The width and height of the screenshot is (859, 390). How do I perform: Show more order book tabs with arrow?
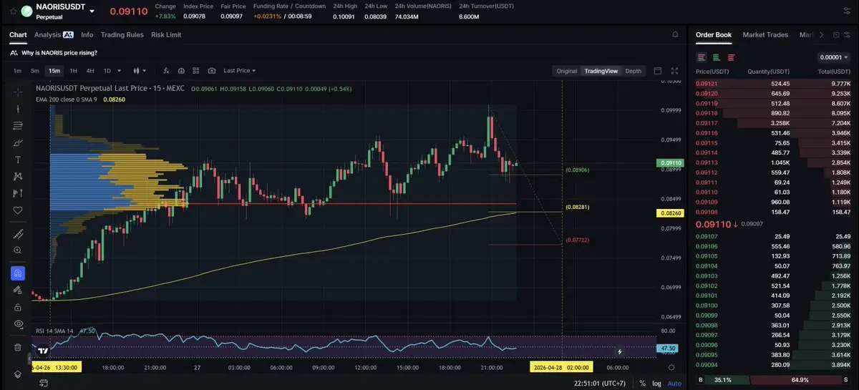821,34
